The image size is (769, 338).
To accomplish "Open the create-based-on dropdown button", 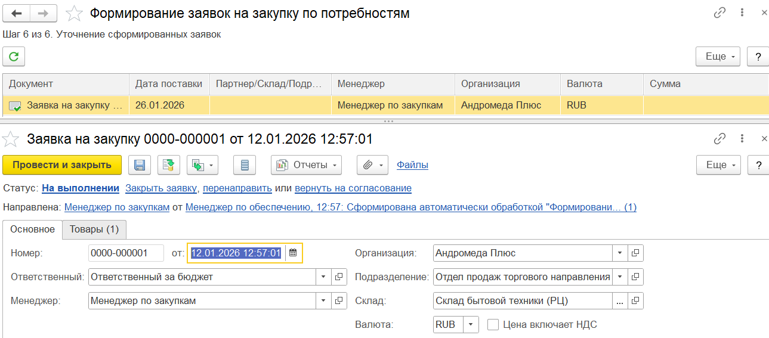I will 202,165.
